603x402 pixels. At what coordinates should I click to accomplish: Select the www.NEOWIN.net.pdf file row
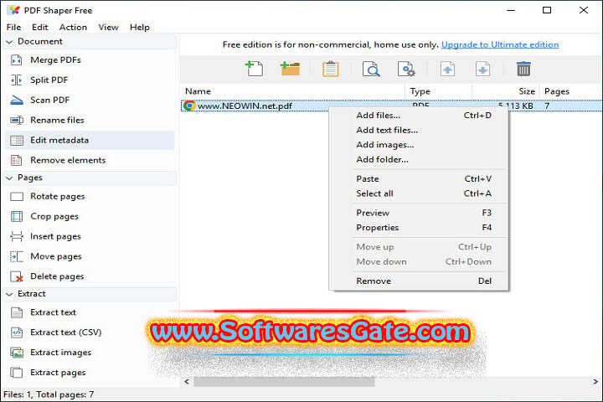[391, 106]
